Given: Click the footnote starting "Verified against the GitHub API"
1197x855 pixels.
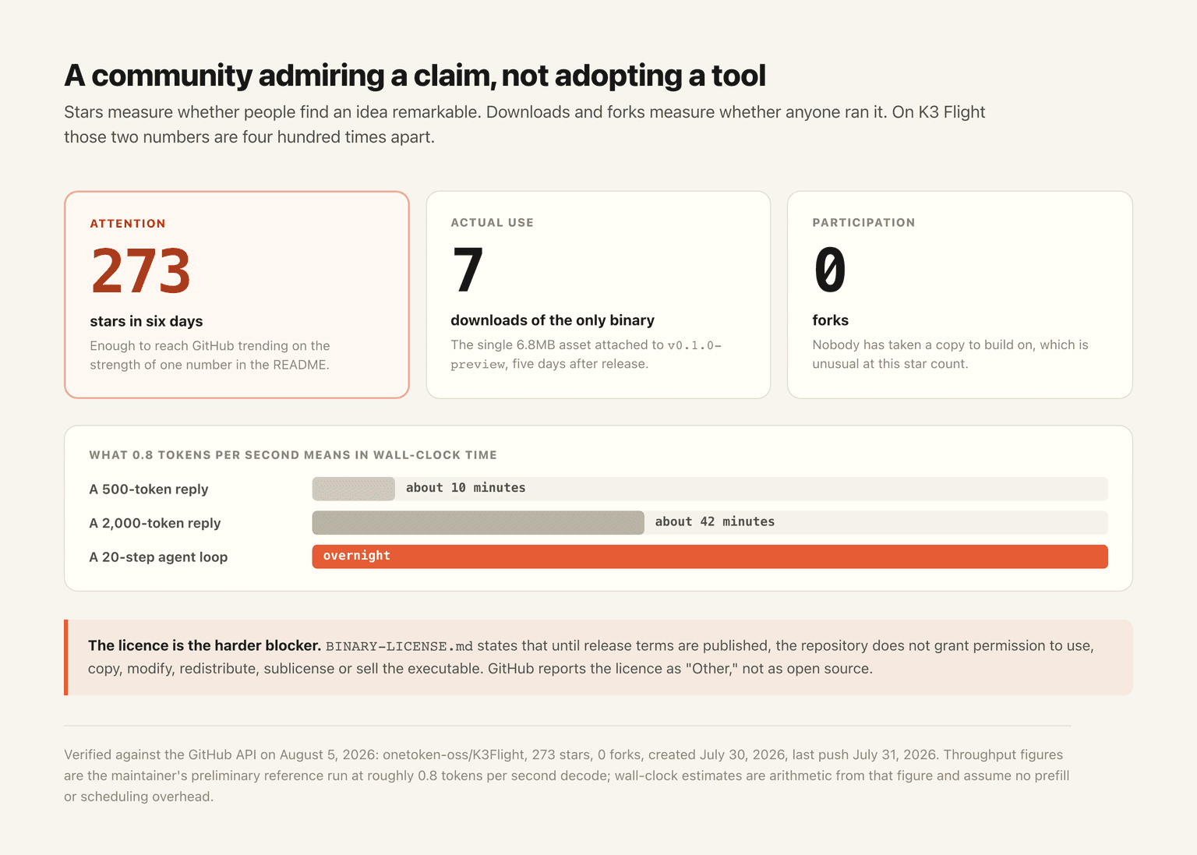Looking at the screenshot, I should coord(567,776).
